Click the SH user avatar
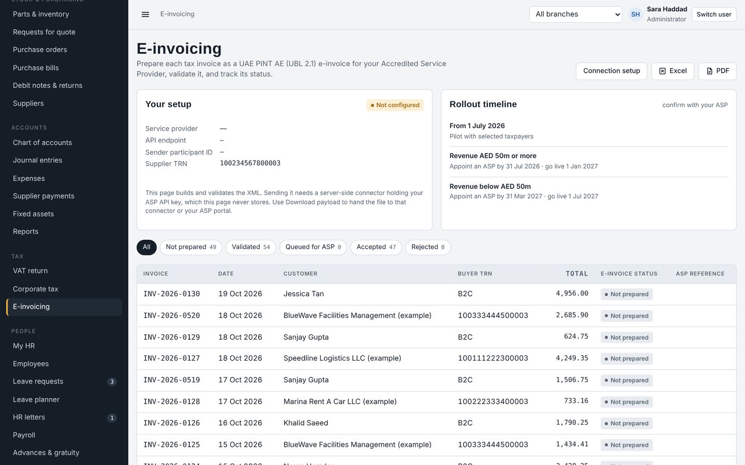The image size is (745, 465). coord(635,14)
